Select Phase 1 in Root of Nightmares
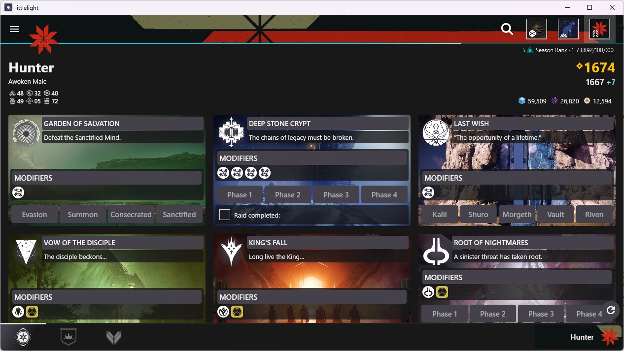Viewport: 624px width, 351px height. [445, 314]
